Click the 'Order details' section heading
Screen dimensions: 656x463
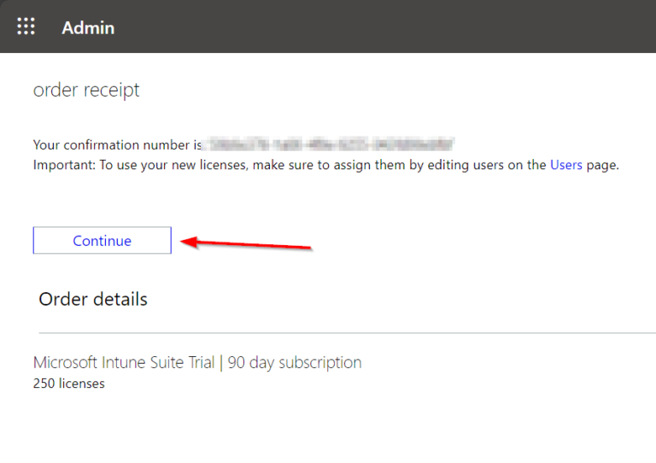coord(93,299)
